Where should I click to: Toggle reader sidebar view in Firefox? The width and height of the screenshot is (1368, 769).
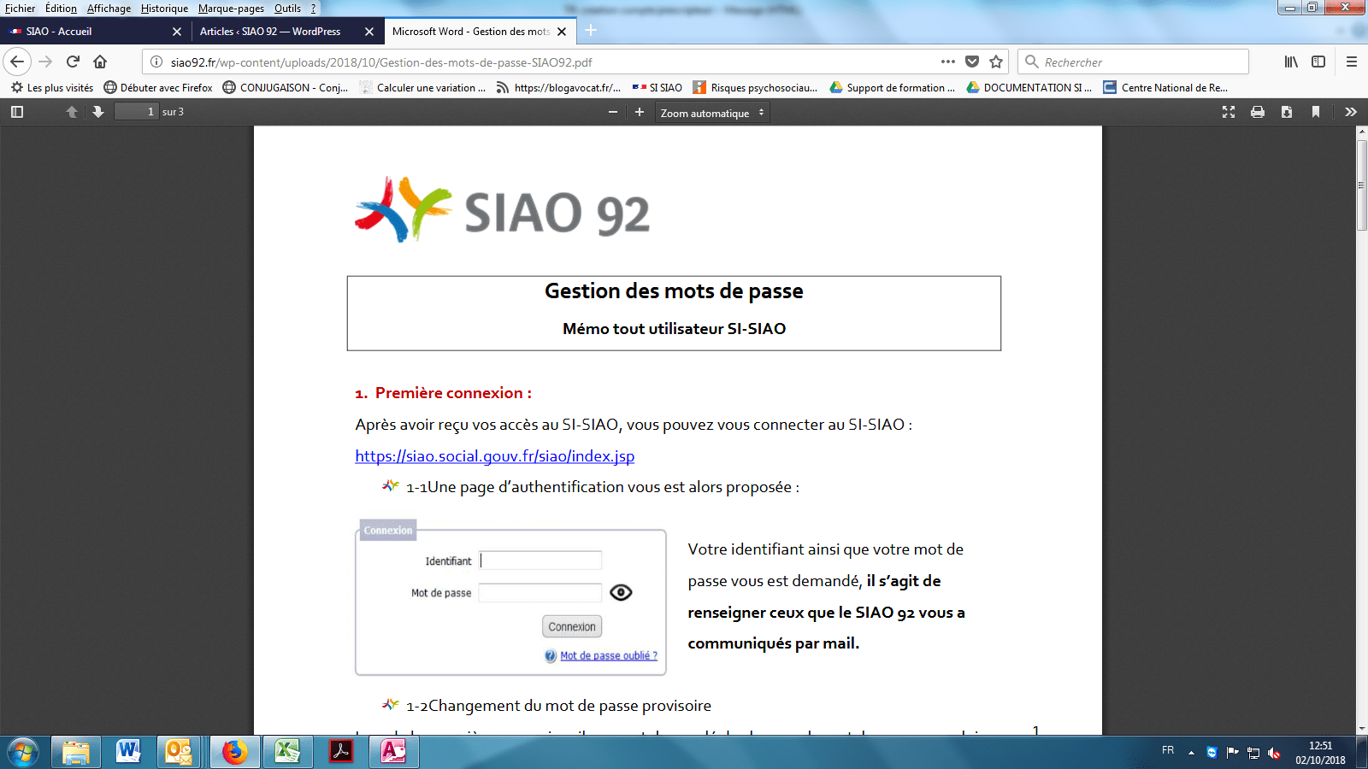click(x=1317, y=62)
